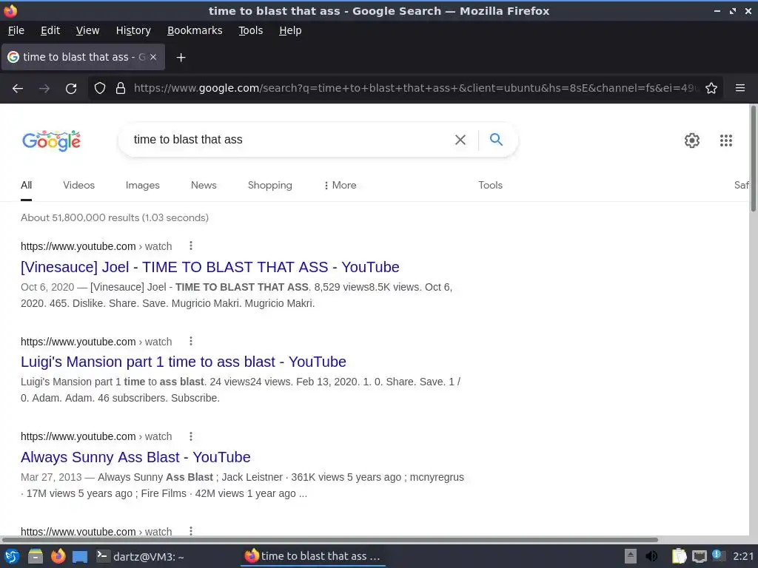Switch to Images results tab
Image resolution: width=758 pixels, height=568 pixels.
click(143, 186)
